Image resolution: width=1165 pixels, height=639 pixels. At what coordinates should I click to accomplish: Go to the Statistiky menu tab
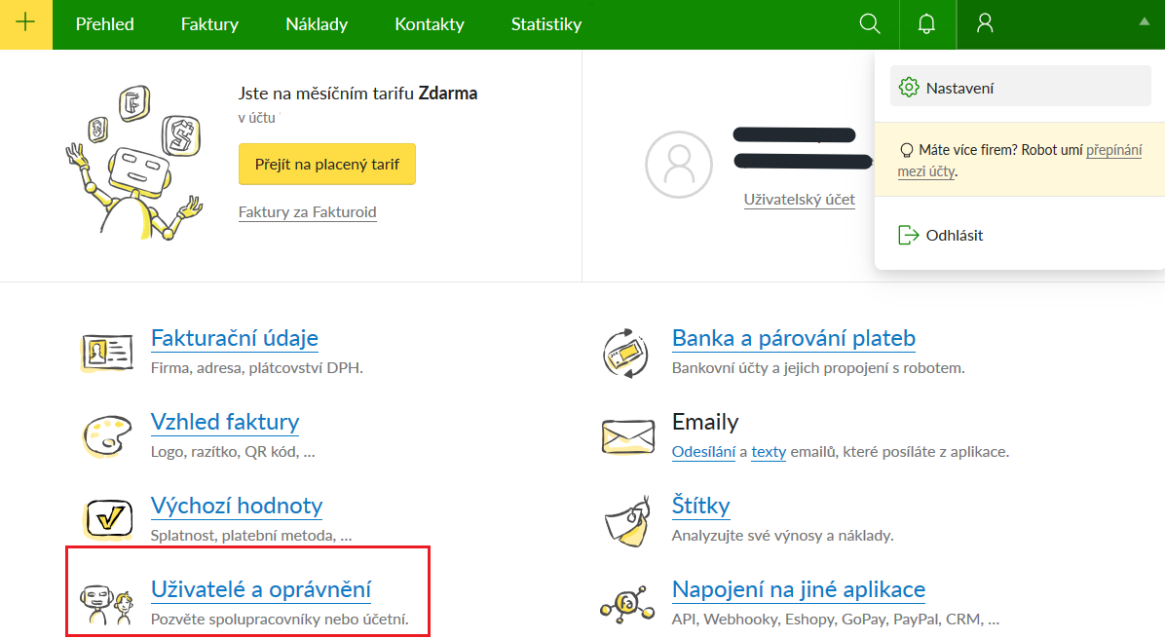[546, 24]
